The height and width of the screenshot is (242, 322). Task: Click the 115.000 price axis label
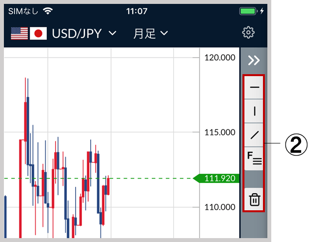220,133
